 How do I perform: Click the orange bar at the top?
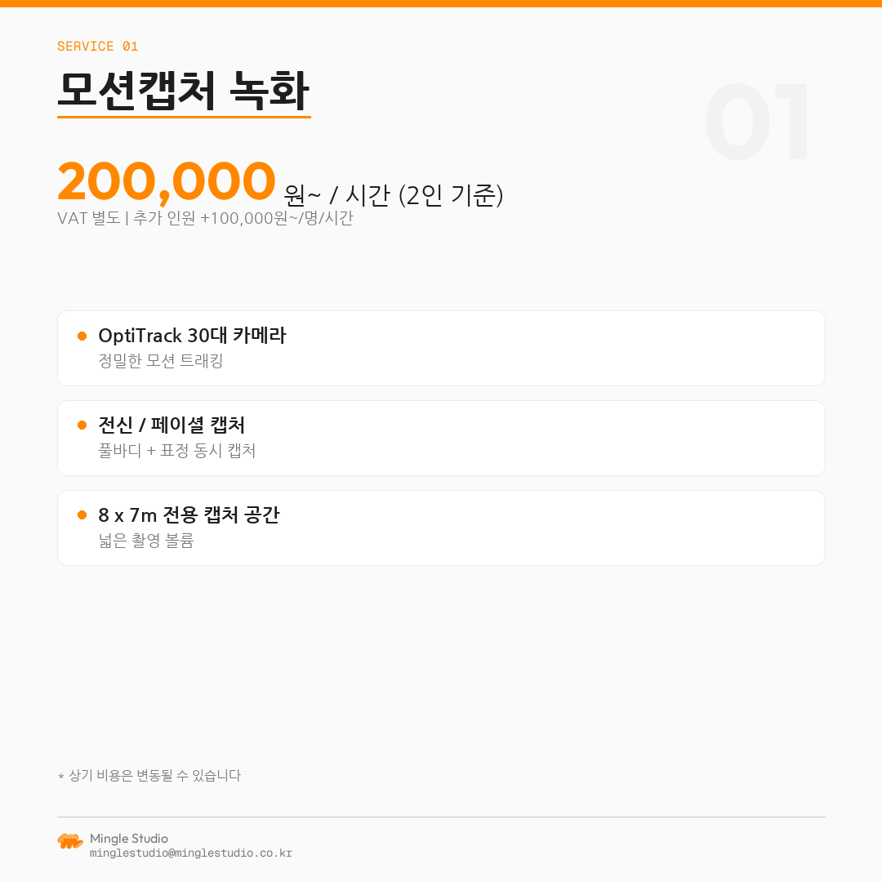tap(441, 3)
